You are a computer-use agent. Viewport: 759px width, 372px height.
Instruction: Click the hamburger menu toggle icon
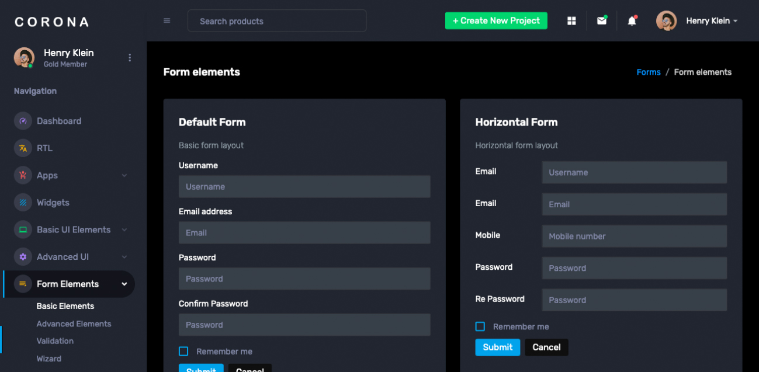(x=167, y=21)
